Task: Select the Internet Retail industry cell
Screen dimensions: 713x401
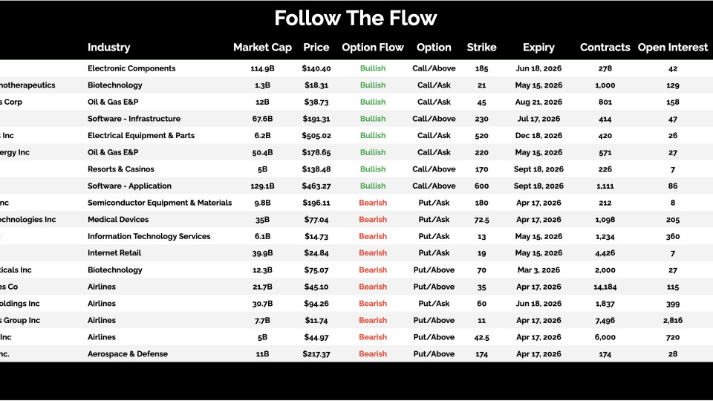Action: (114, 253)
